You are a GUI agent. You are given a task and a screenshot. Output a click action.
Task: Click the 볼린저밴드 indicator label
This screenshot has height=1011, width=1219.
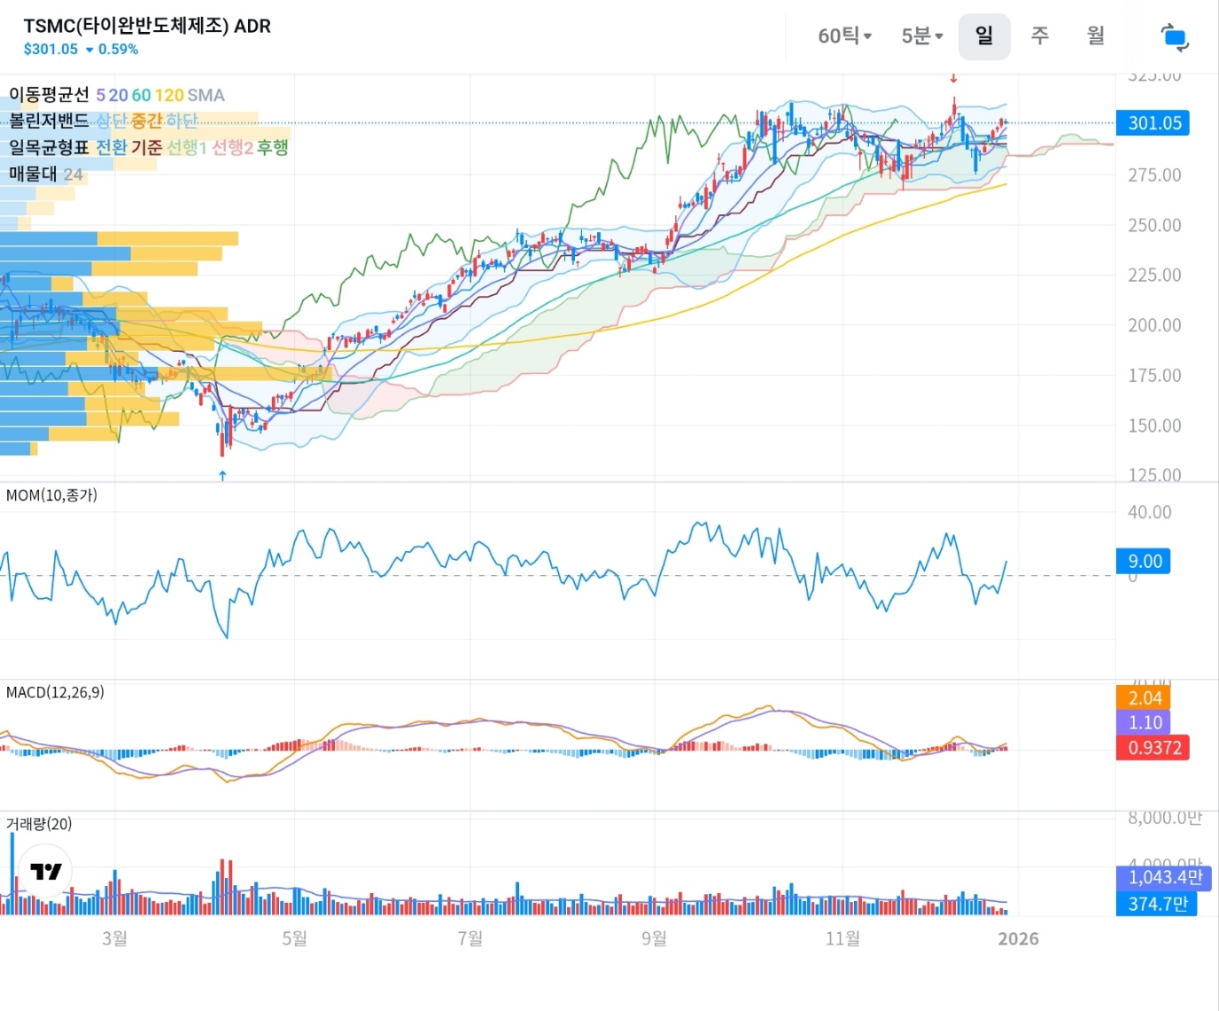click(49, 121)
